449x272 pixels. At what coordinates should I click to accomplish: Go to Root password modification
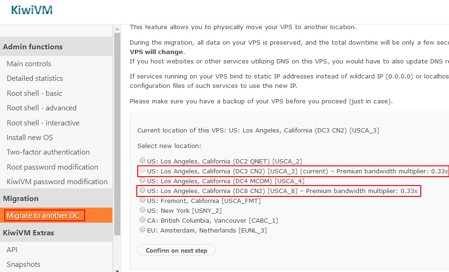pyautogui.click(x=52, y=167)
